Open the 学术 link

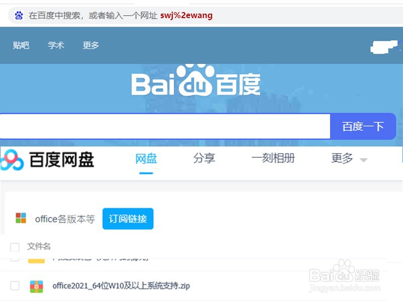pos(56,45)
